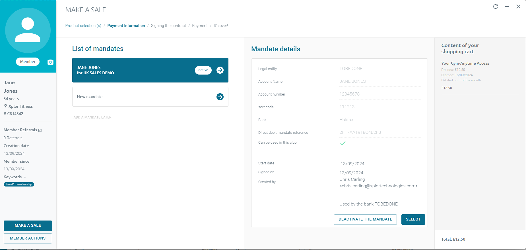
Task: Click the Account Name field JANE JONES
Action: tap(380, 81)
